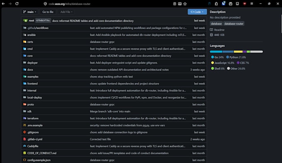Open the Code clone dropdown

click(x=197, y=12)
